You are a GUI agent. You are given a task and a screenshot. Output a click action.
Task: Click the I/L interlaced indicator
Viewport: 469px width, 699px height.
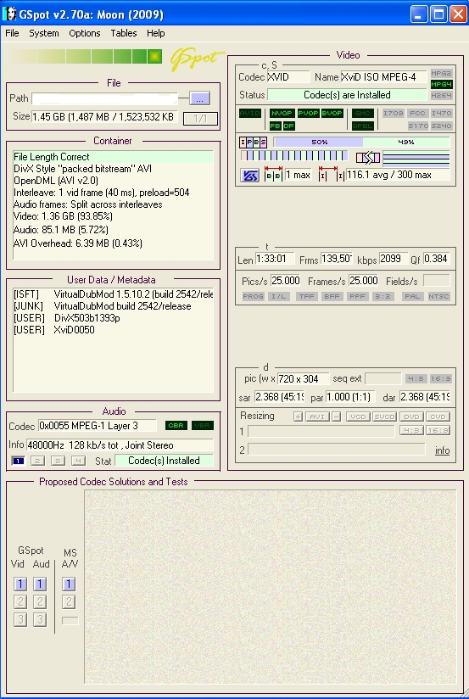click(x=279, y=296)
